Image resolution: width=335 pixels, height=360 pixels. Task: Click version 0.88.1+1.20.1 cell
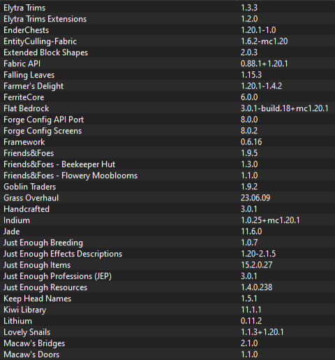(265, 64)
